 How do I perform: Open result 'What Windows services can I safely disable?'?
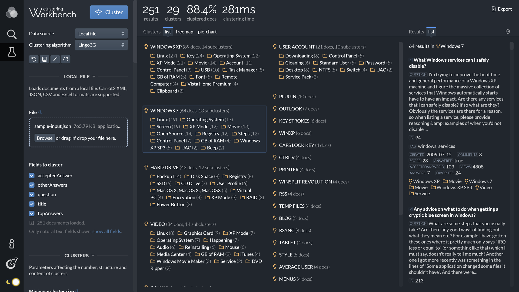pos(449,63)
